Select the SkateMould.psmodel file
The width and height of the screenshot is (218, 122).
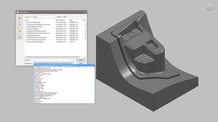click(x=37, y=37)
